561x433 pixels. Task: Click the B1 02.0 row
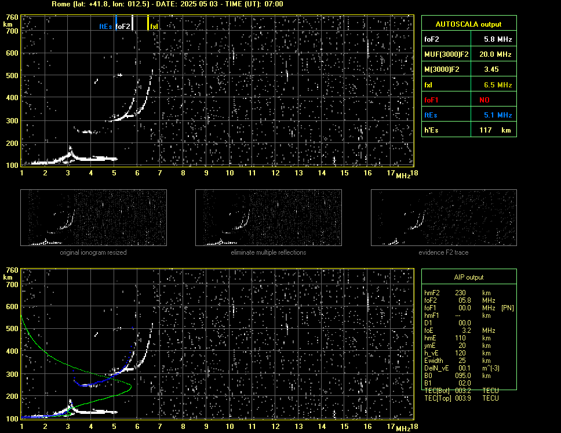point(447,383)
